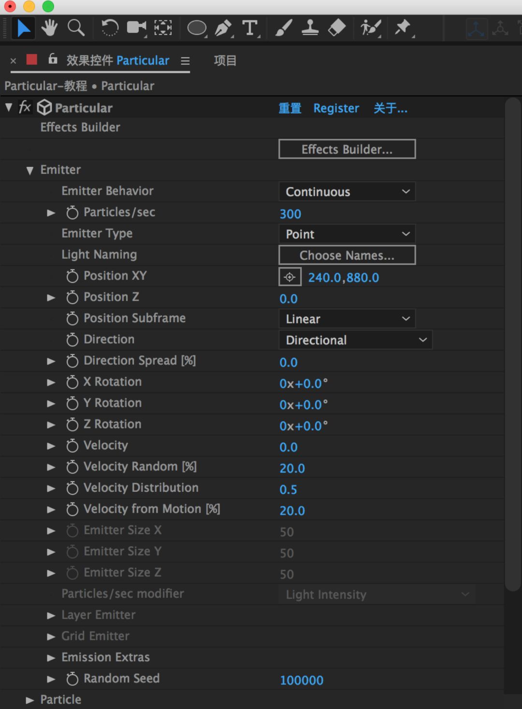Toggle the Velocity stopwatch
The height and width of the screenshot is (709, 522).
[72, 446]
